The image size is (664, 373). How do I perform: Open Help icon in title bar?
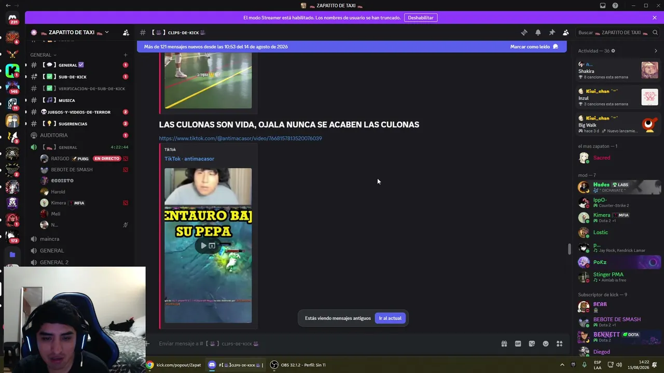pos(615,6)
